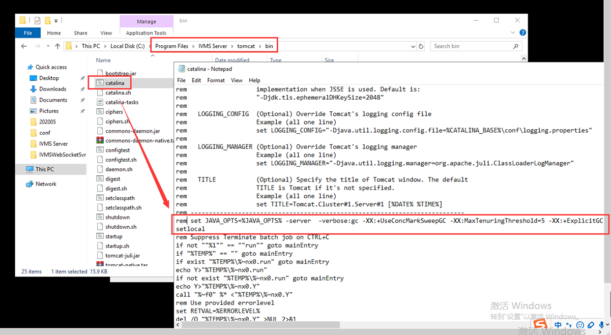This screenshot has width=611, height=335.
Task: Expand the ribbon chevron
Action: click(513, 33)
